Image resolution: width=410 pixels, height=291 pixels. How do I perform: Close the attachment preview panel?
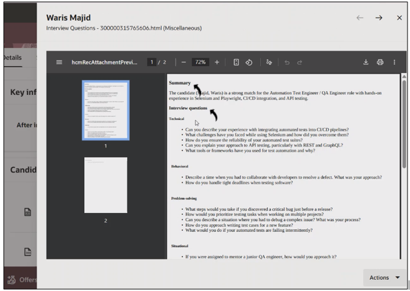tap(399, 18)
